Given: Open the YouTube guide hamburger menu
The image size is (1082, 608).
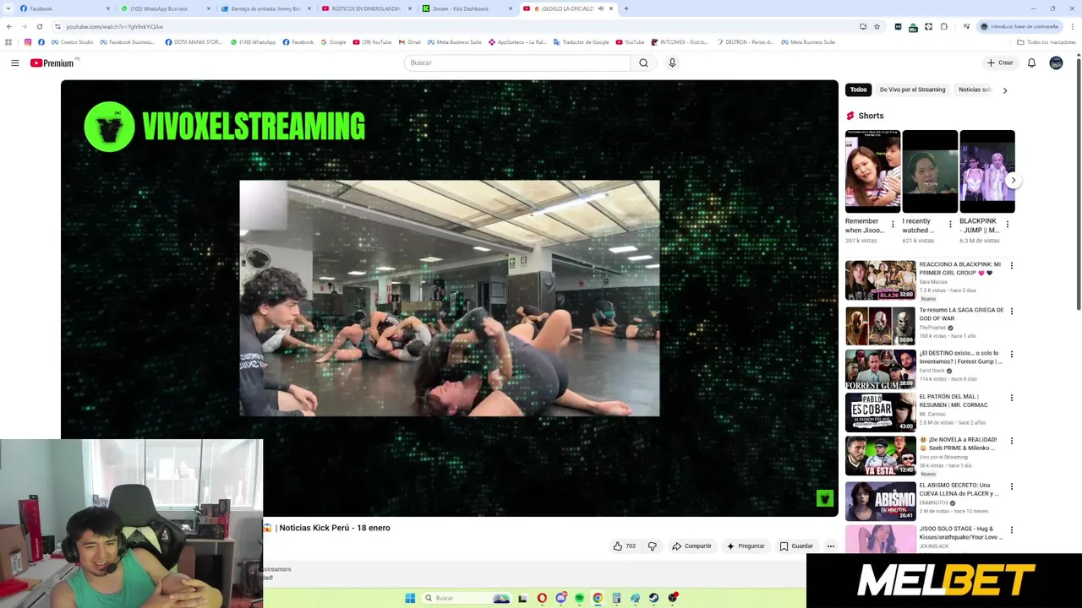Looking at the screenshot, I should pos(14,62).
